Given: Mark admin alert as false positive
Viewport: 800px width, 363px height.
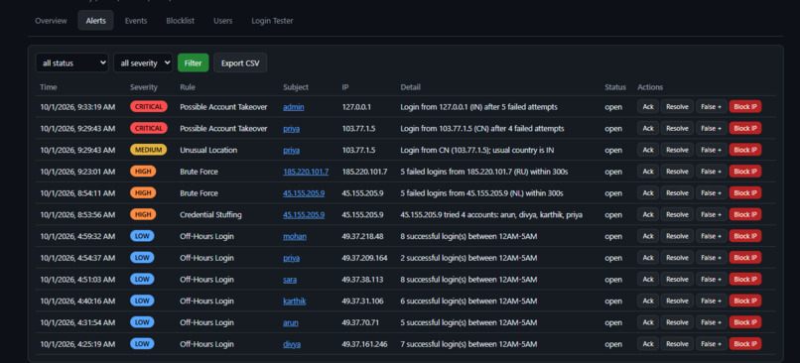Looking at the screenshot, I should point(712,107).
